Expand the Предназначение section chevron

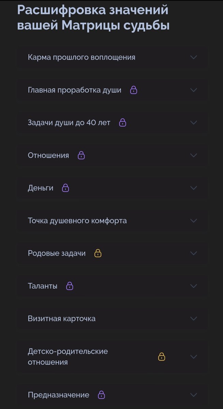pyautogui.click(x=193, y=395)
